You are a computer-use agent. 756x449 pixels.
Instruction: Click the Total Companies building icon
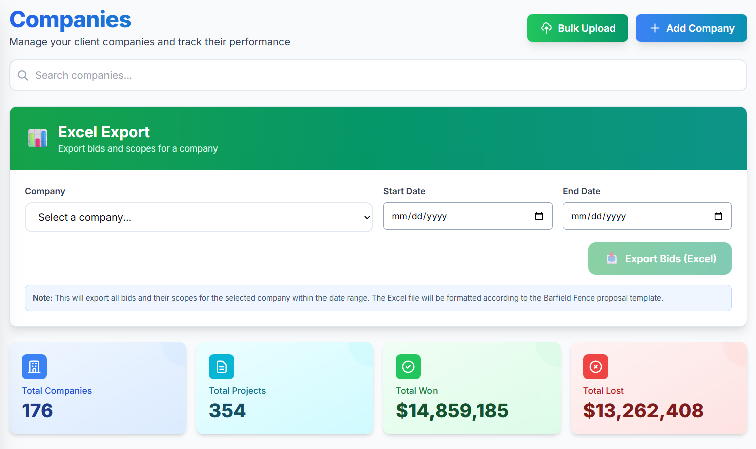coord(34,367)
